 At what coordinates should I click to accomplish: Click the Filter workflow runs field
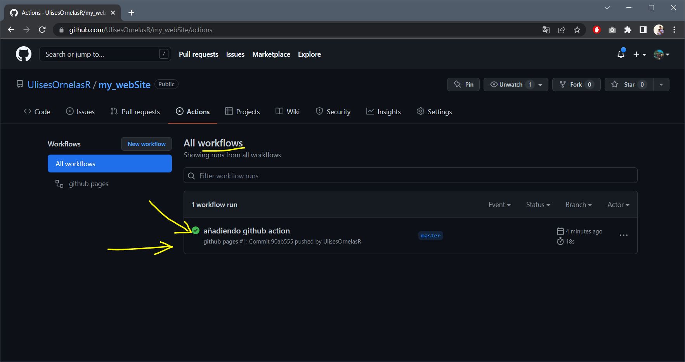tap(410, 175)
